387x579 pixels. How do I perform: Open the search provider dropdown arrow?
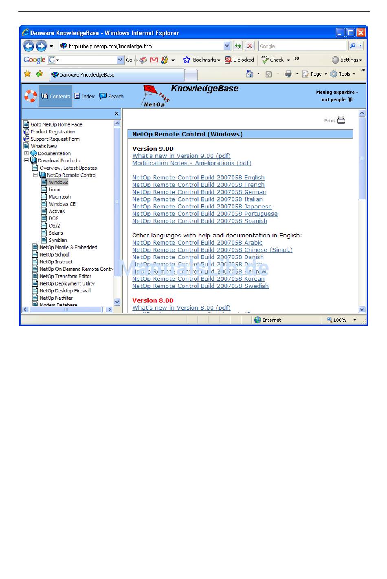(361, 46)
